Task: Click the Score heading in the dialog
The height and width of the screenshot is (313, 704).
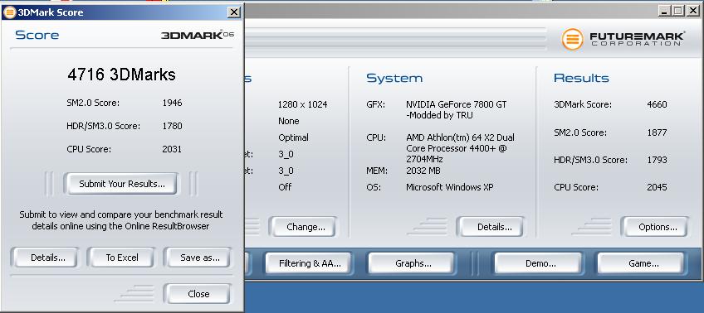Action: 37,35
